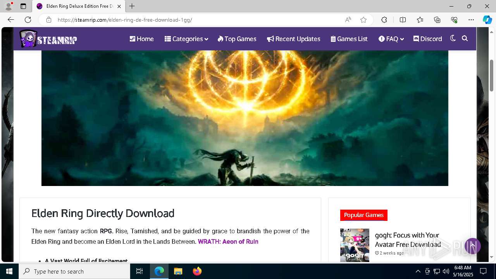496x279 pixels.
Task: Open the Favorites list
Action: 420,20
